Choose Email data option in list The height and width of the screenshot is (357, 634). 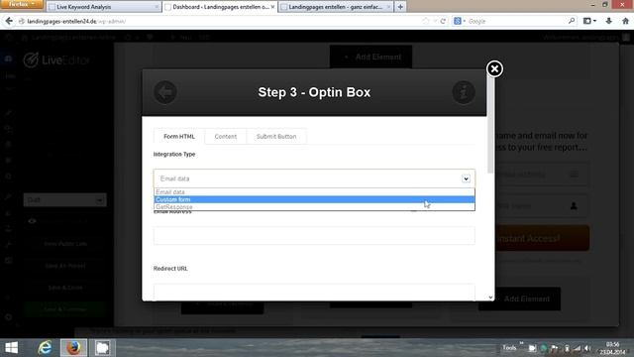314,191
